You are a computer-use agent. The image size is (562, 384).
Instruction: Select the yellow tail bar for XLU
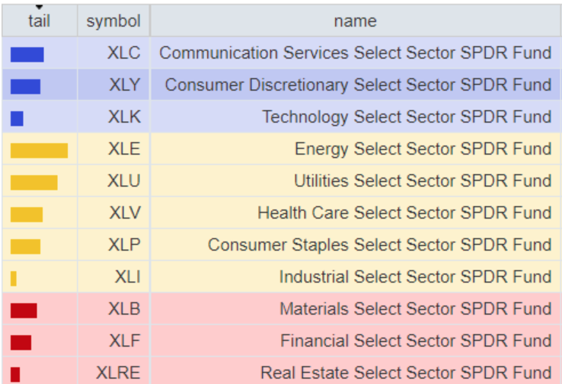pos(34,182)
